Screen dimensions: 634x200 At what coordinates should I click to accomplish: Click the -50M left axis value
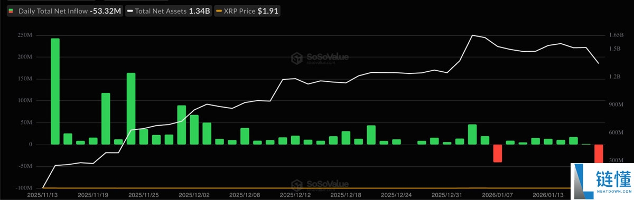tap(25, 166)
